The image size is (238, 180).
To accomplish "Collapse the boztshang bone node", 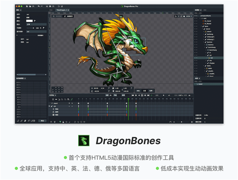I will pyautogui.click(x=205, y=47).
